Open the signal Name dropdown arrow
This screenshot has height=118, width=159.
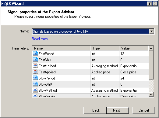click(151, 31)
